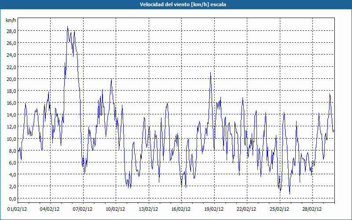Select the 16,0 y-axis value

(x=11, y=103)
